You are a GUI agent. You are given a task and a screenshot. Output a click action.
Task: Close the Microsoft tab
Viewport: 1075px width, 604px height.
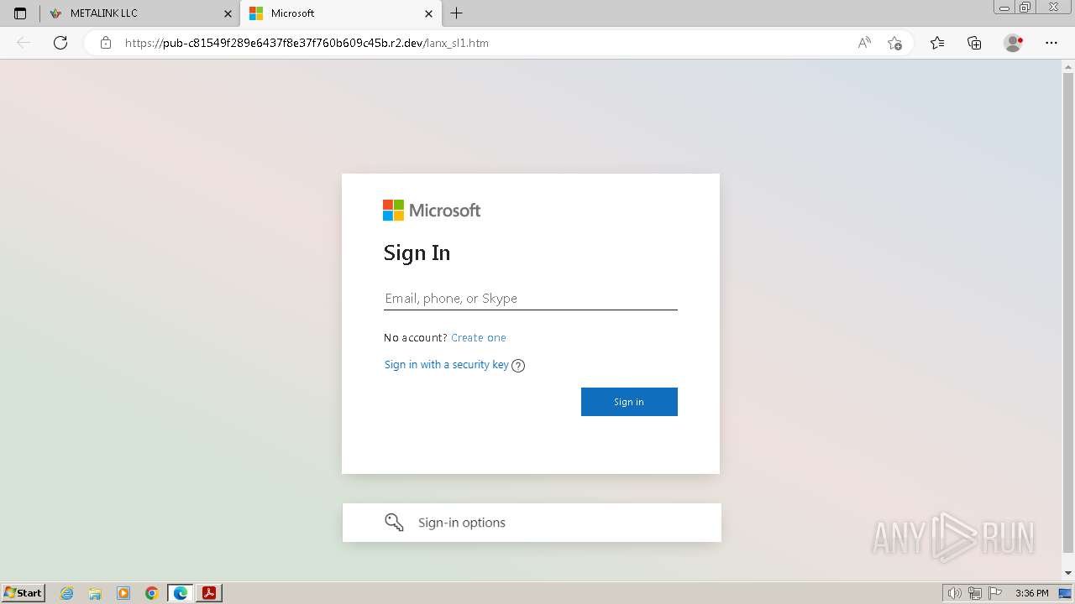click(428, 13)
